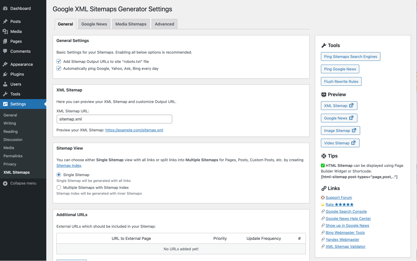Uncheck Automatically ping search engines every day
This screenshot has width=417, height=261.
pyautogui.click(x=59, y=68)
